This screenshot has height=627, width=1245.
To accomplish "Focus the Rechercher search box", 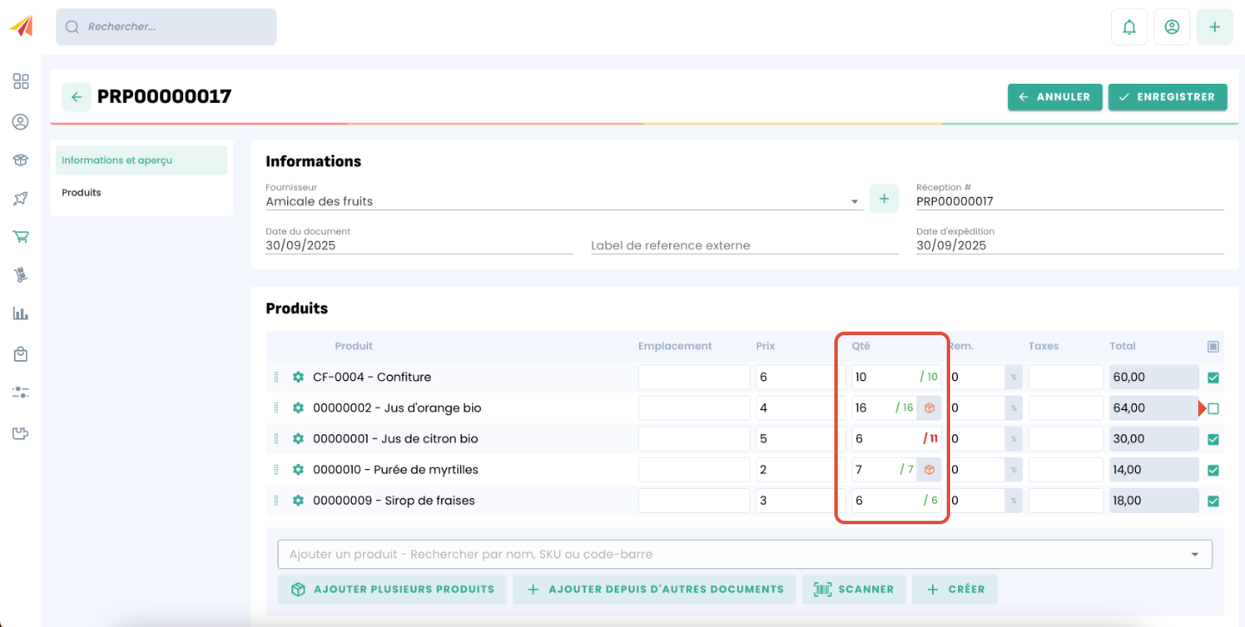I will point(166,27).
